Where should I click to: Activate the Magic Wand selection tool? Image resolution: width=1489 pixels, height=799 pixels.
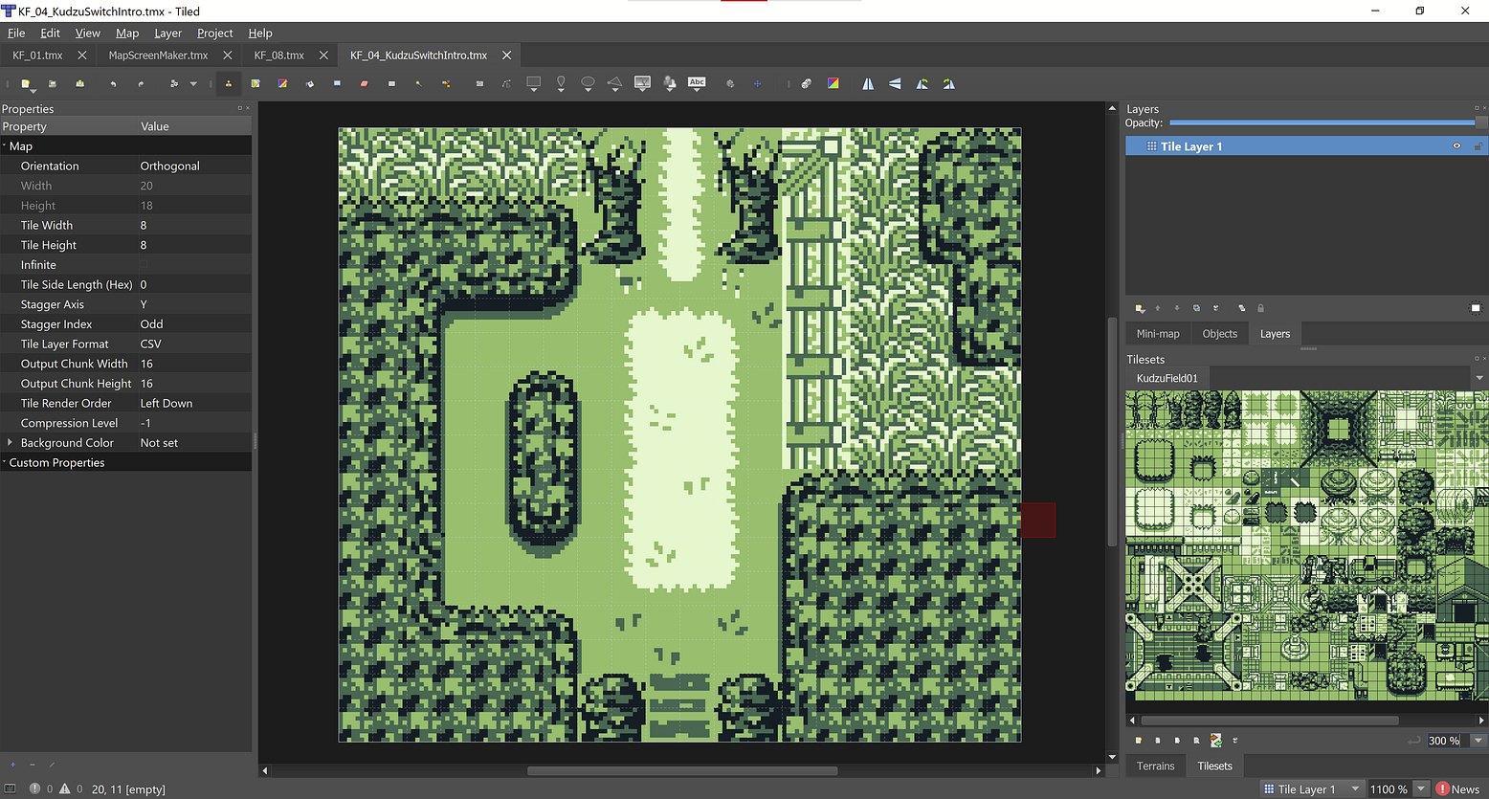pos(420,83)
